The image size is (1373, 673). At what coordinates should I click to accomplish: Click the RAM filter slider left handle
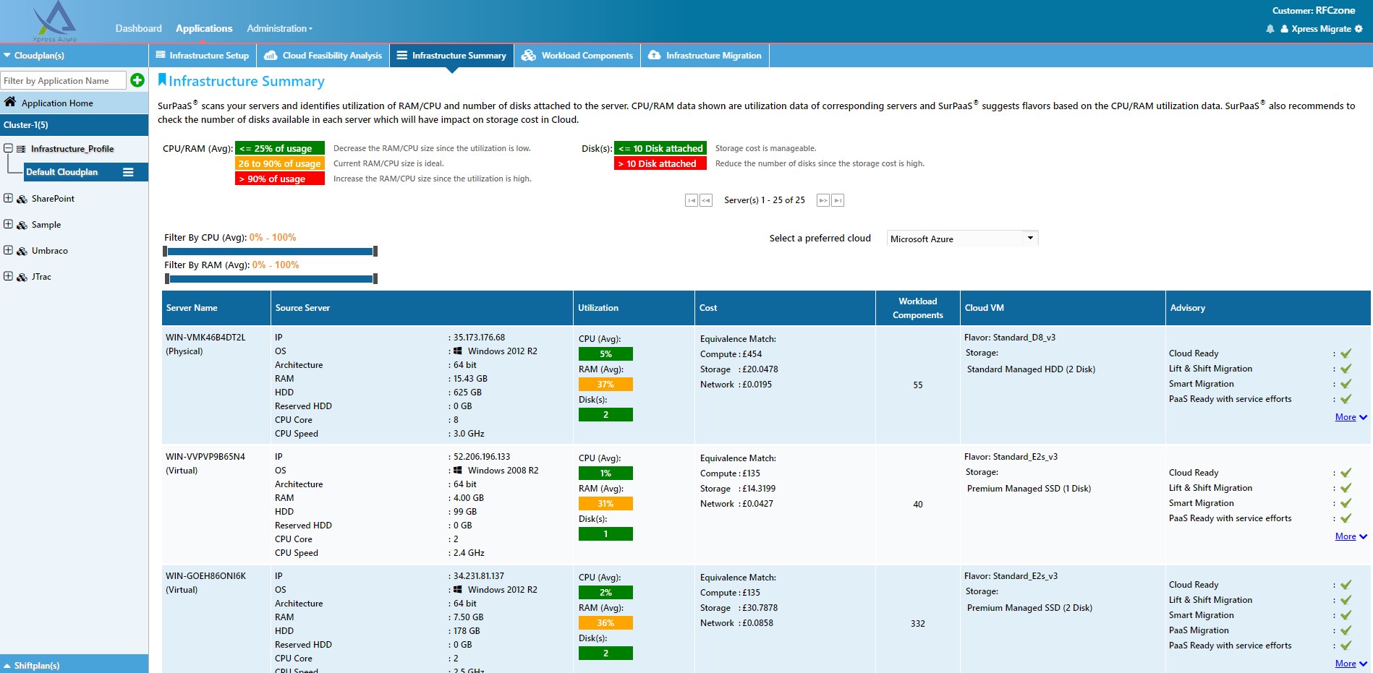[167, 279]
